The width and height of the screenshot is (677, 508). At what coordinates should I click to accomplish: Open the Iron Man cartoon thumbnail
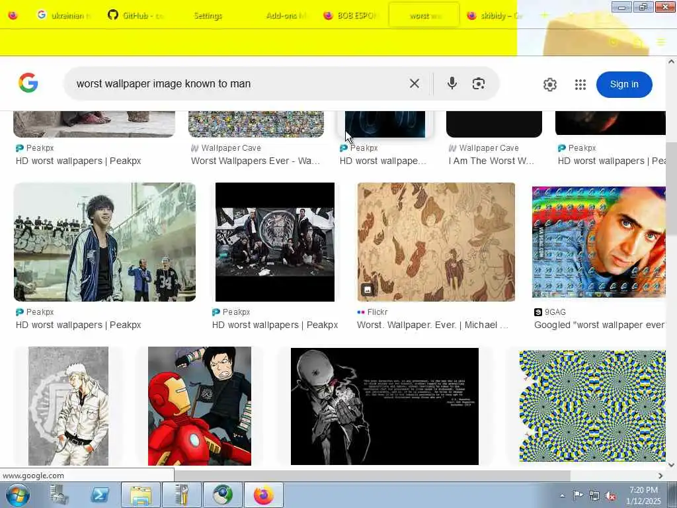200,406
